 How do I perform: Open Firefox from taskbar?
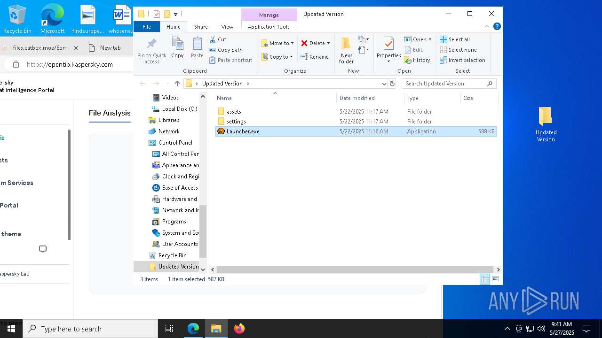point(239,329)
